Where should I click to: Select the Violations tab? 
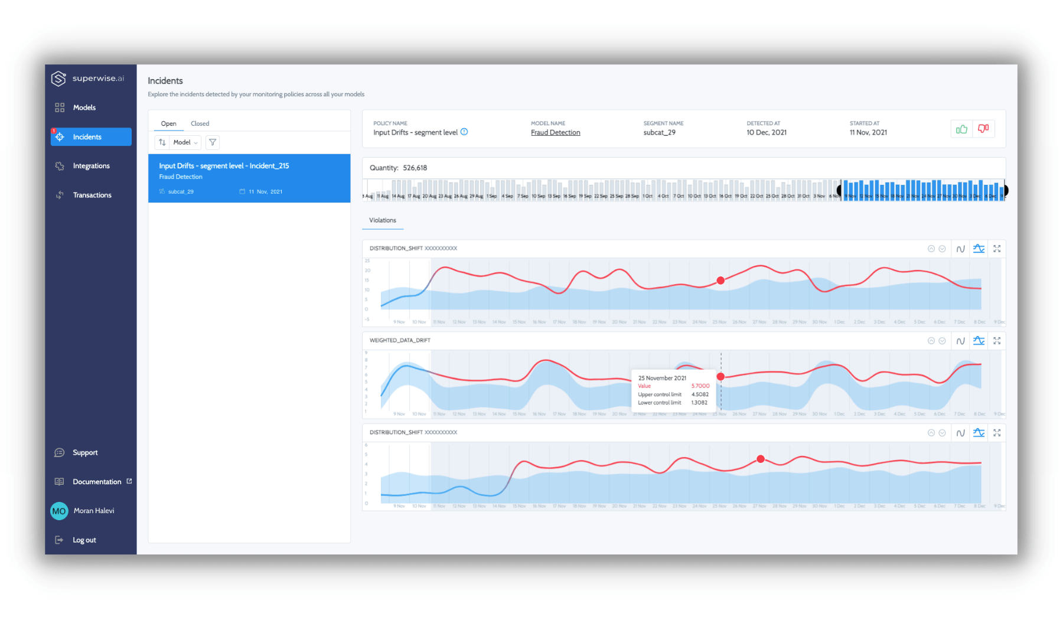coord(382,220)
